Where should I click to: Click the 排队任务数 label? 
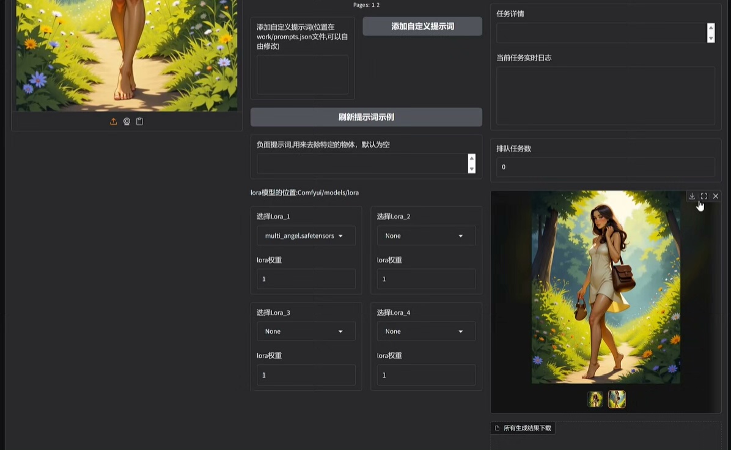pyautogui.click(x=514, y=149)
